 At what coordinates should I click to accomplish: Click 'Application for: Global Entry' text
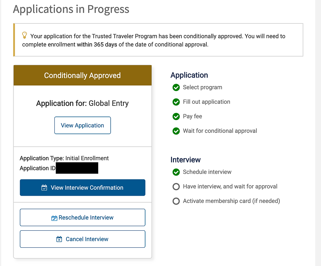click(83, 103)
